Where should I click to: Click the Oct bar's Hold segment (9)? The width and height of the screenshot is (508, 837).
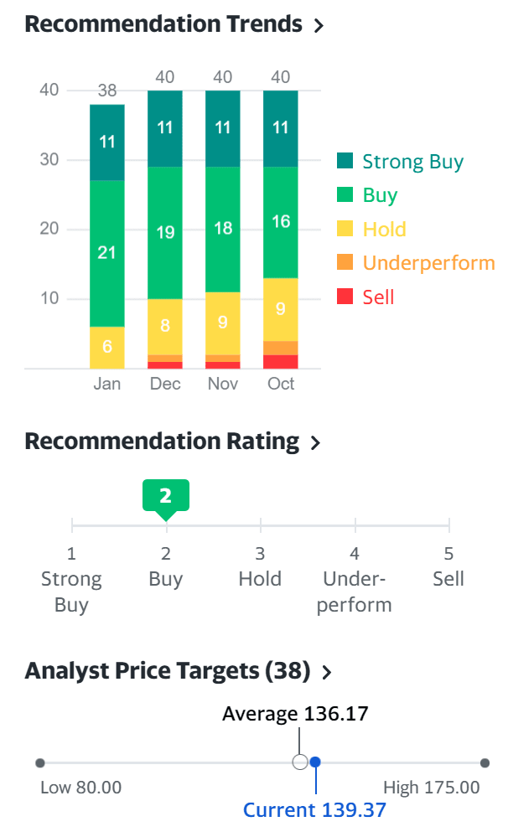tap(281, 309)
